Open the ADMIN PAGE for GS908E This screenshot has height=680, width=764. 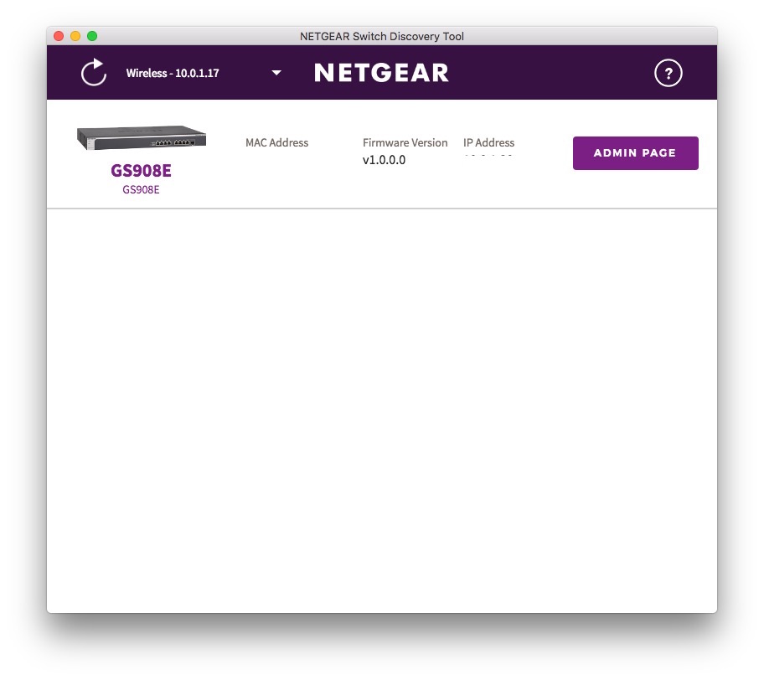(635, 153)
